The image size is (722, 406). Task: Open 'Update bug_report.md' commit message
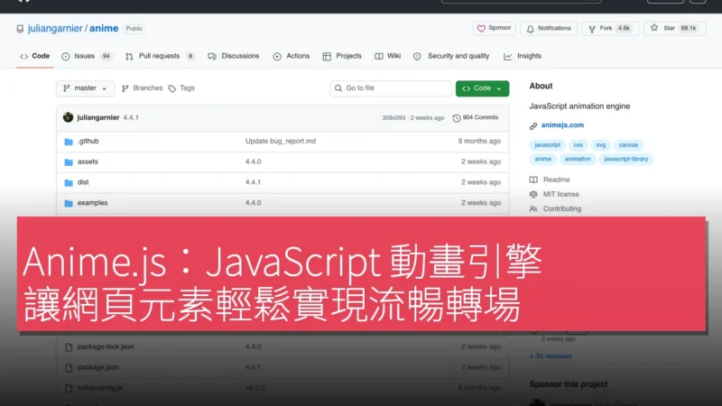[281, 142]
